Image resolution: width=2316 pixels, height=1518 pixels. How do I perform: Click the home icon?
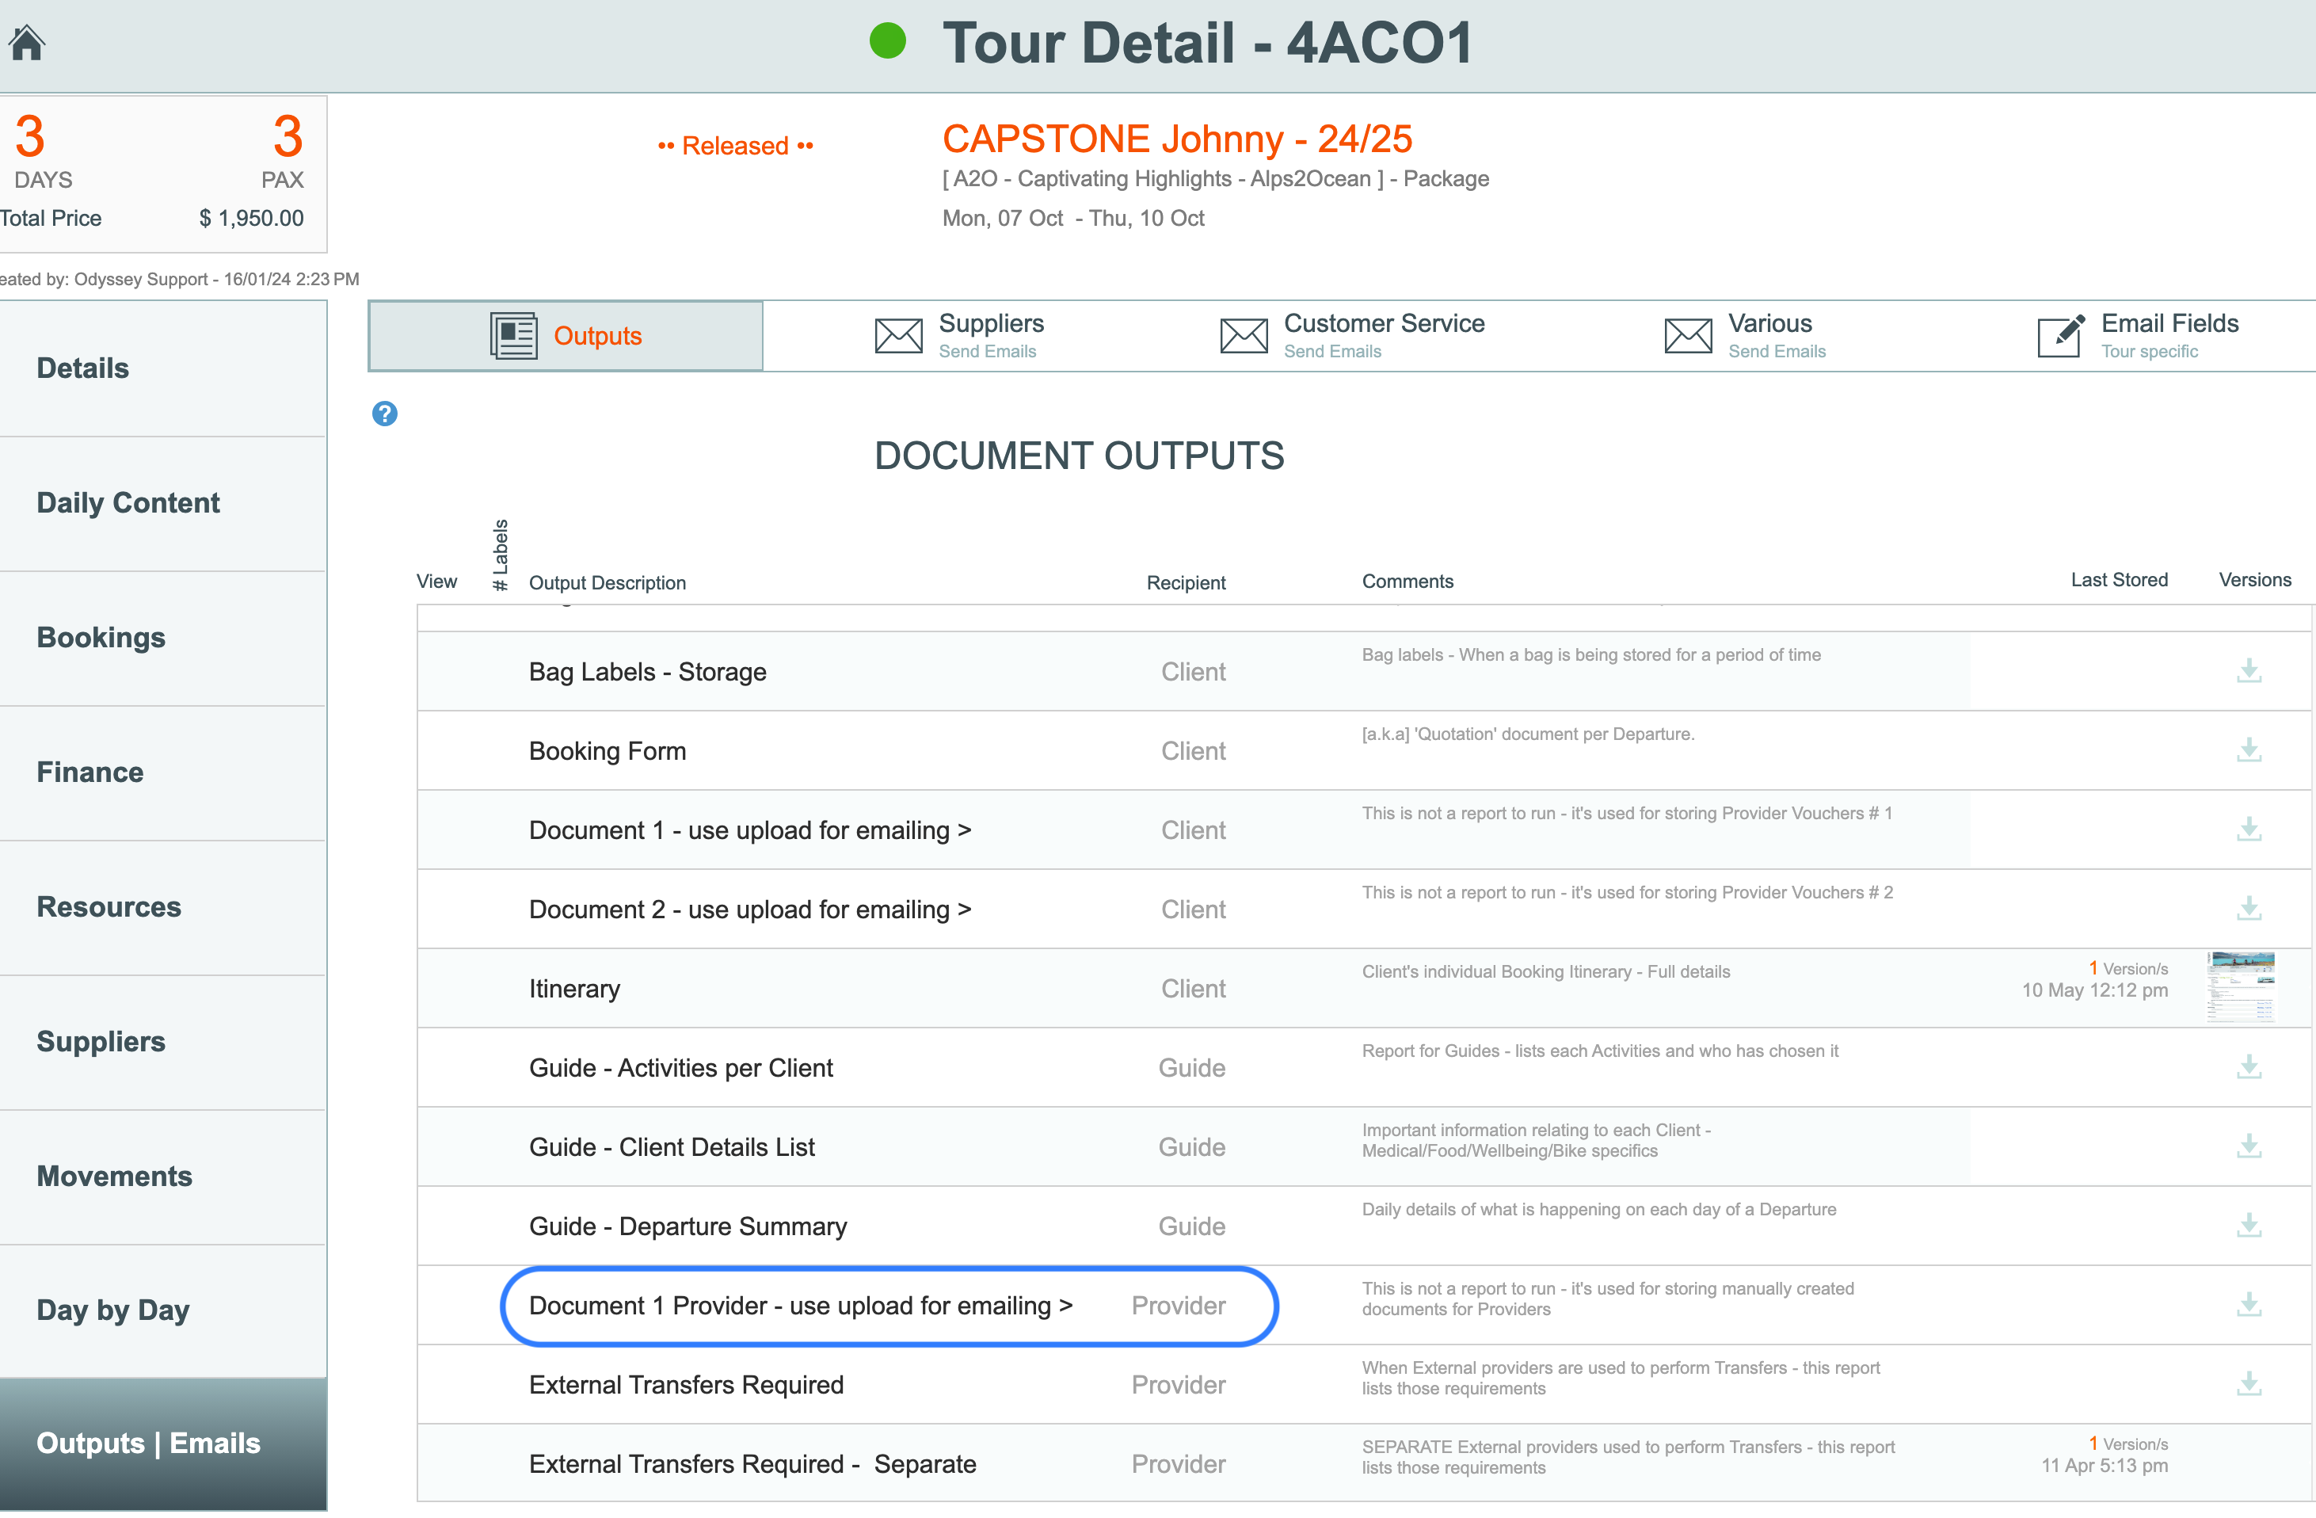click(27, 43)
